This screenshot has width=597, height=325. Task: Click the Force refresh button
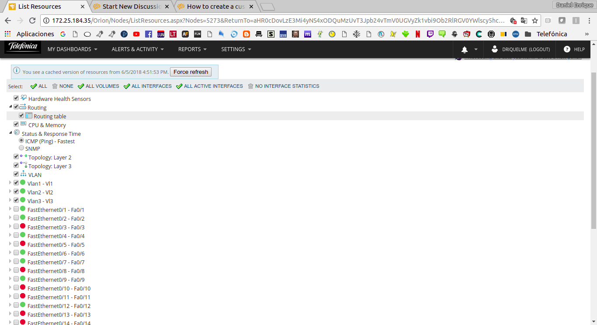191,72
